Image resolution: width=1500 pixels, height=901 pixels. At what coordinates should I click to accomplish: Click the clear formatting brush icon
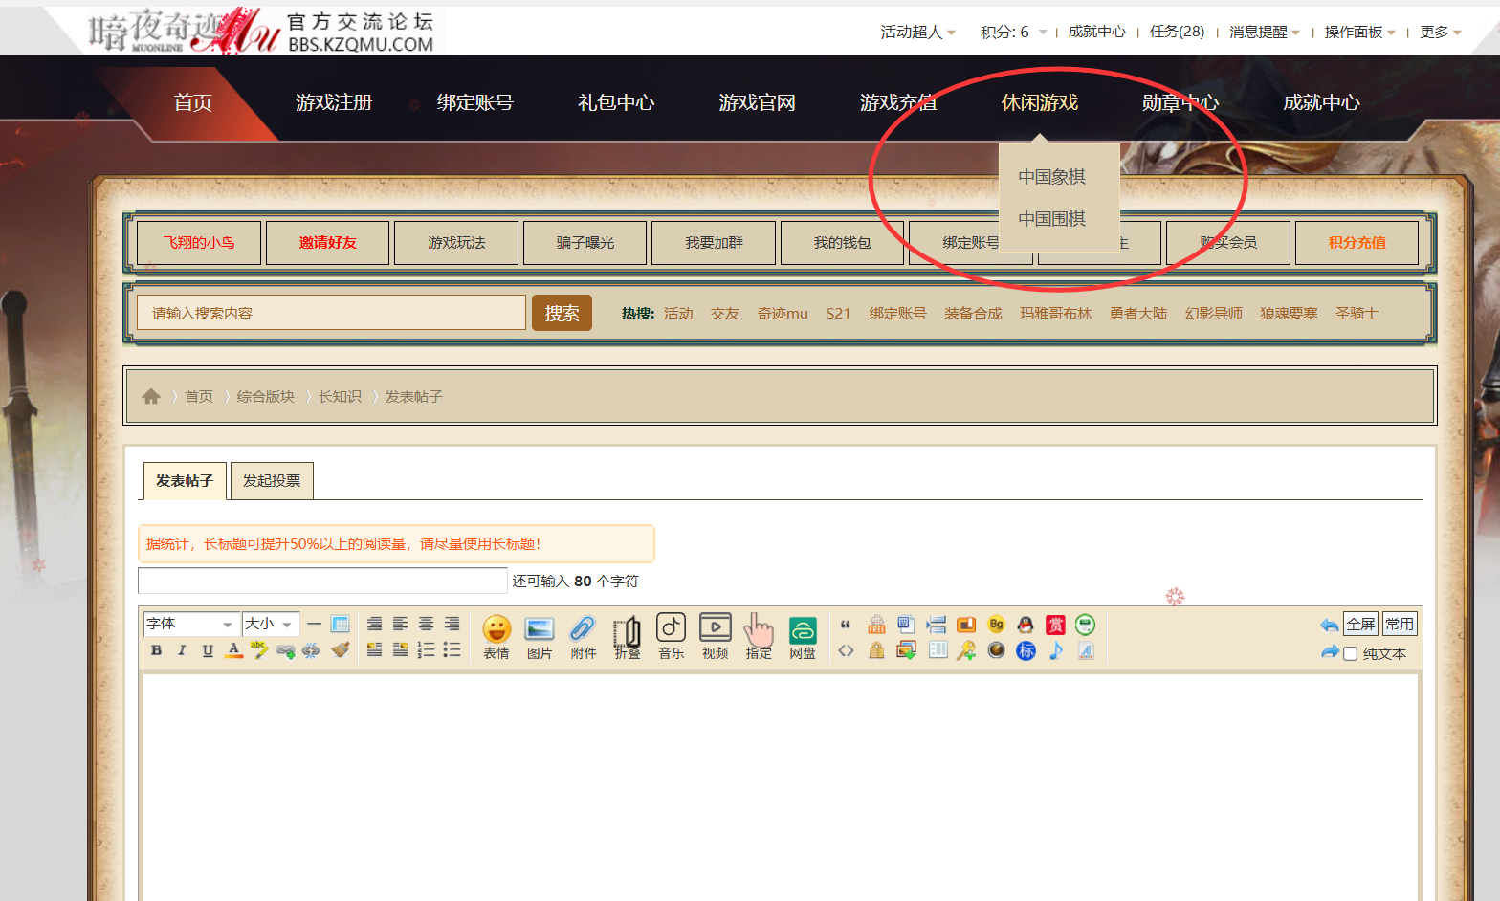pyautogui.click(x=340, y=650)
